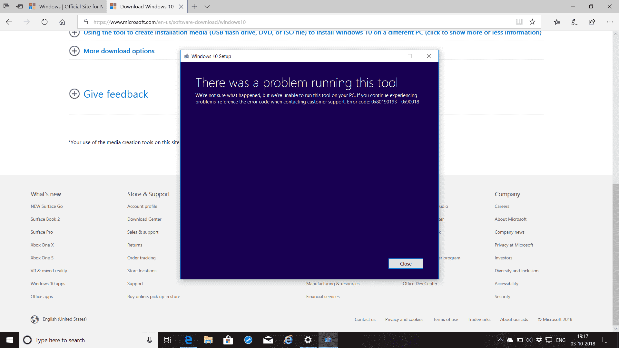Toggle reading view icon in address bar
Image resolution: width=619 pixels, height=348 pixels.
tap(519, 22)
